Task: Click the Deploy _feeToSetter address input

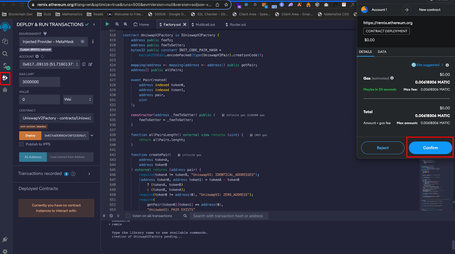Action: pos(65,135)
